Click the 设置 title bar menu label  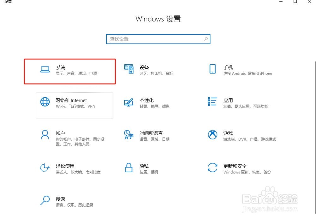8,2
